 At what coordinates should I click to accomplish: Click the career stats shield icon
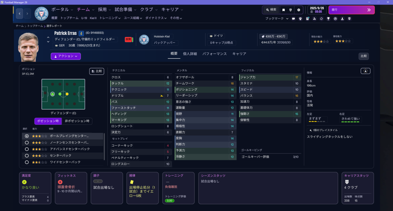[347, 182]
